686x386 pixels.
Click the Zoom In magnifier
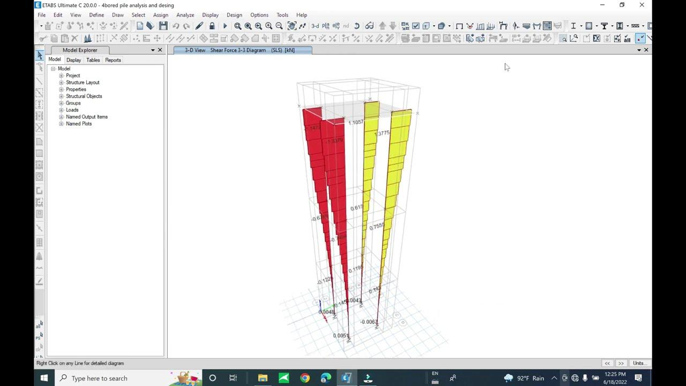coord(269,26)
